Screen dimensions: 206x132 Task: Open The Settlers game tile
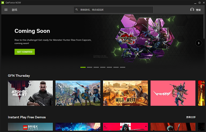point(78,93)
